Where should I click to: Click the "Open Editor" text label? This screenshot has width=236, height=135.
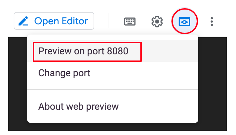(61, 21)
